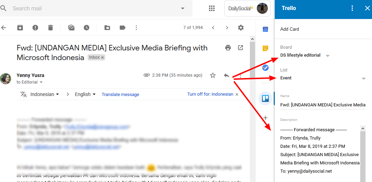Edit the card Name field
The width and height of the screenshot is (372, 182).
(323, 105)
